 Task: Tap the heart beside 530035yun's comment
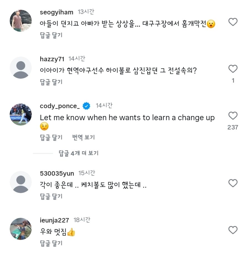pyautogui.click(x=233, y=183)
